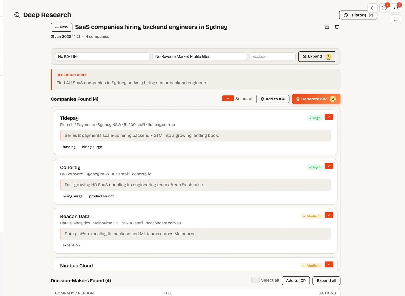
Task: Click the Expand search button
Action: coord(317,57)
